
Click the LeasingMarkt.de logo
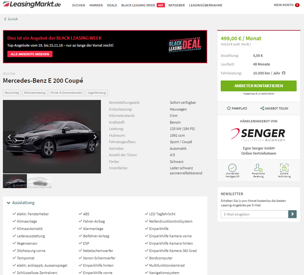[32, 4]
